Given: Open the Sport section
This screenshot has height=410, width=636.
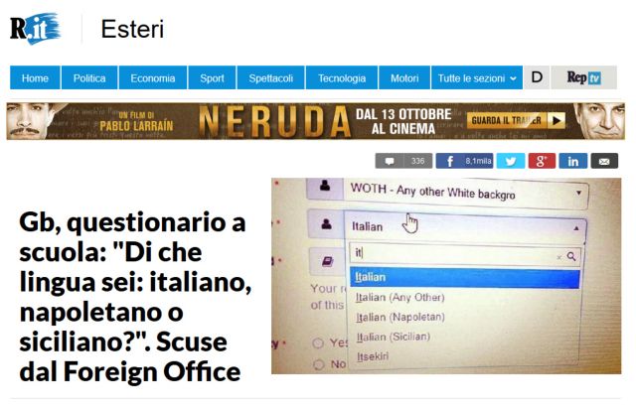Looking at the screenshot, I should pyautogui.click(x=212, y=77).
